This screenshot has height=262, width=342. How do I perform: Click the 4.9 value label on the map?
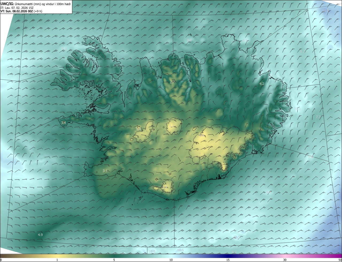pos(40,235)
